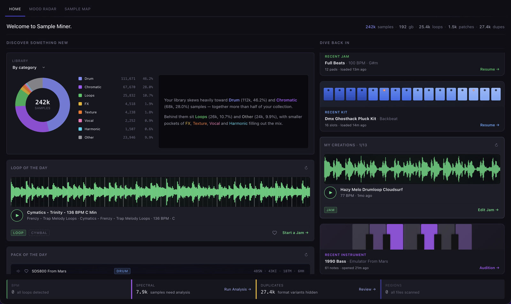Switch to the Sample Map tab
This screenshot has width=511, height=304.
click(x=78, y=9)
